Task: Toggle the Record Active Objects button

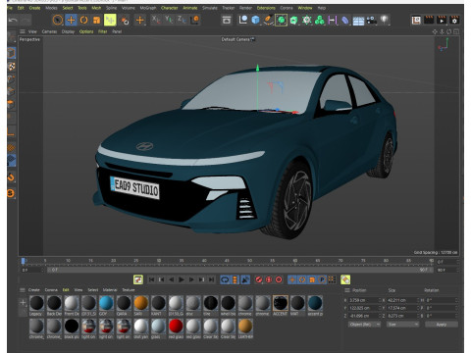Action: pyautogui.click(x=259, y=279)
